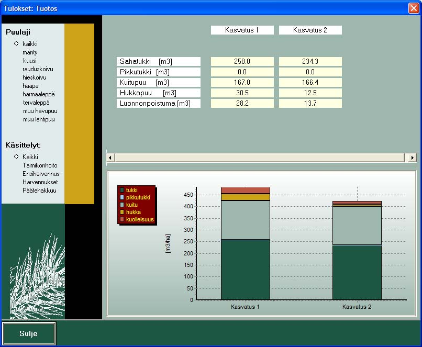Select 'Taimikonhoito' treatment
This screenshot has width=422, height=347.
[x=40, y=165]
